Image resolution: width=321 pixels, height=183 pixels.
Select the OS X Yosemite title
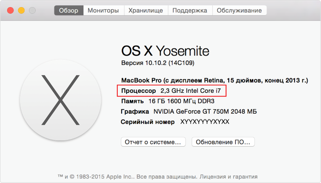[x=165, y=51]
